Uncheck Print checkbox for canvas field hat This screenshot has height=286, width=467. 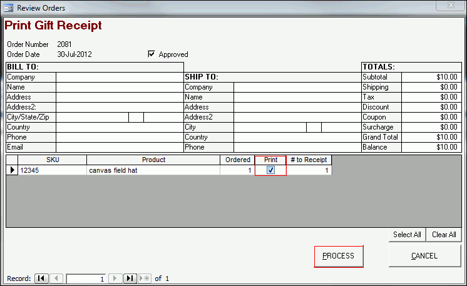point(270,170)
